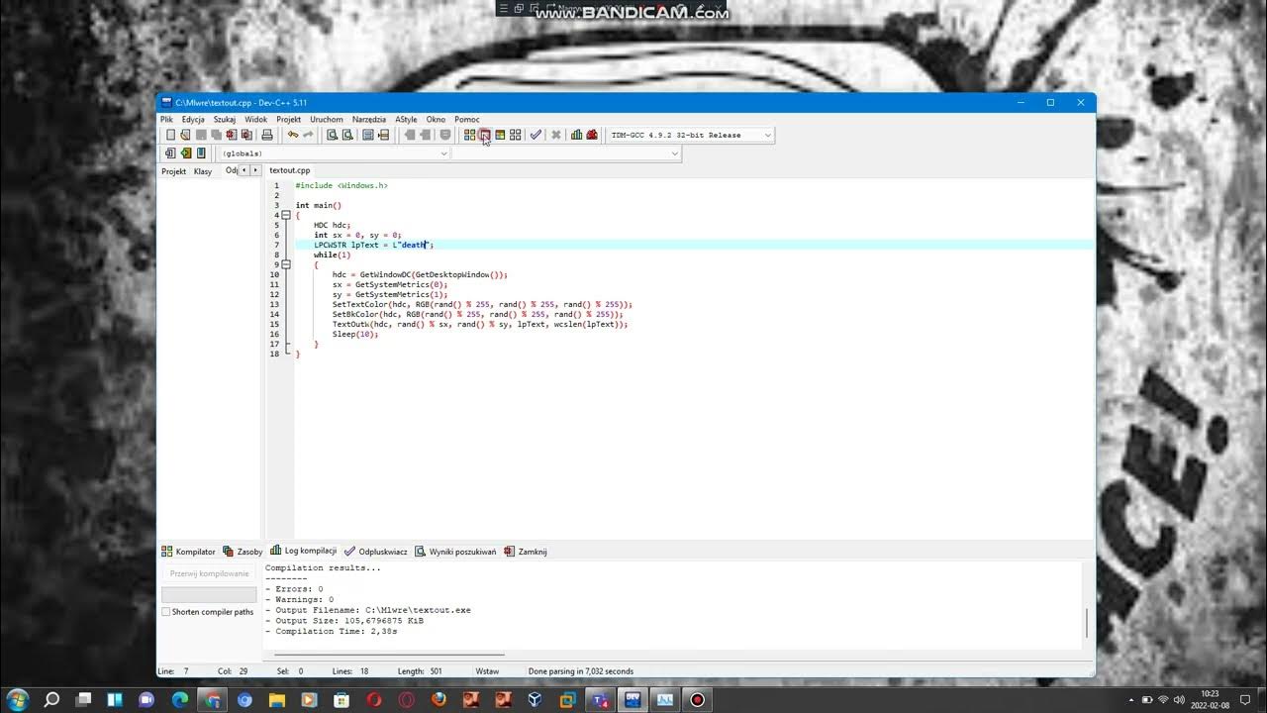
Task: Click the Przerwij kompilowanie button
Action: coord(209,573)
